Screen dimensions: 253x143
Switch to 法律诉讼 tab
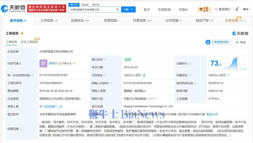point(80,21)
